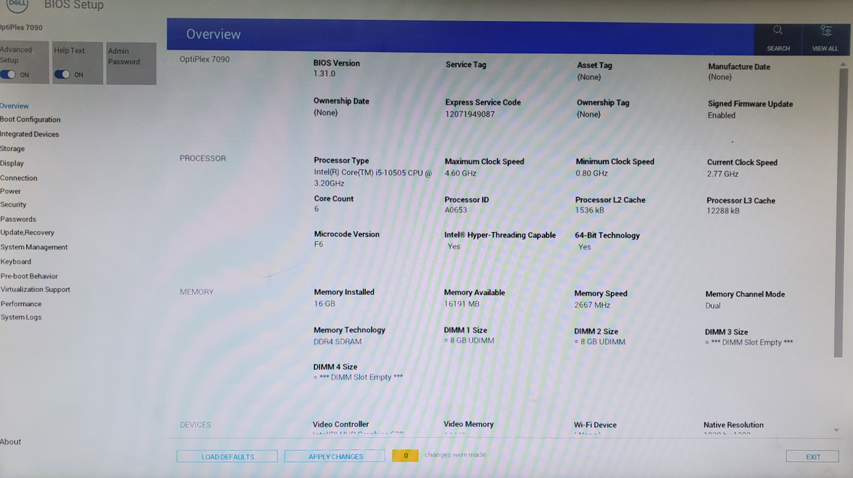Screen dimensions: 853x478
Task: Click the Video Controller label
Action: pyautogui.click(x=341, y=424)
